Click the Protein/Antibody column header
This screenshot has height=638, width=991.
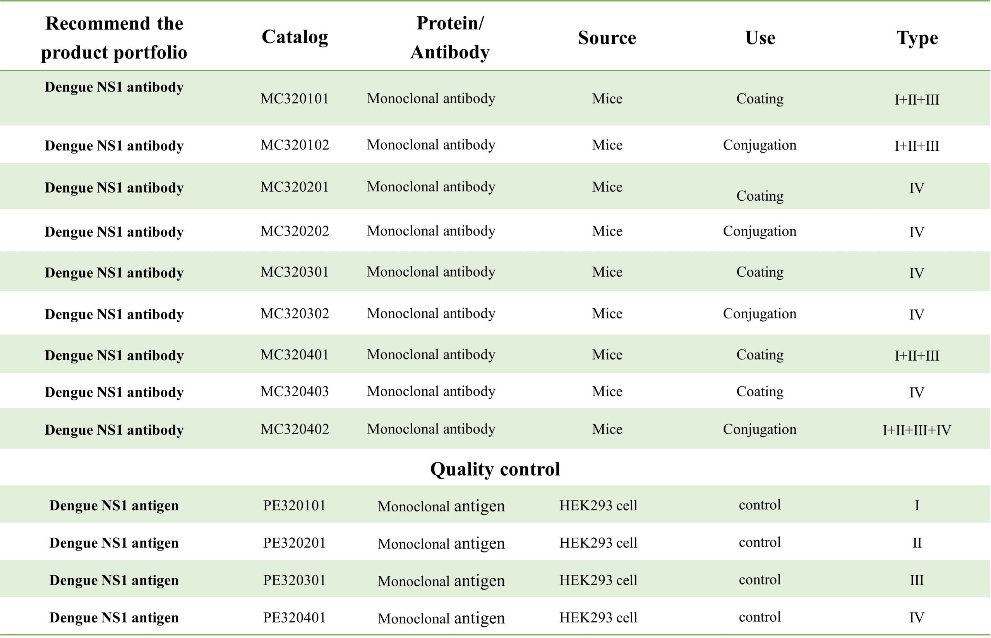(x=450, y=37)
